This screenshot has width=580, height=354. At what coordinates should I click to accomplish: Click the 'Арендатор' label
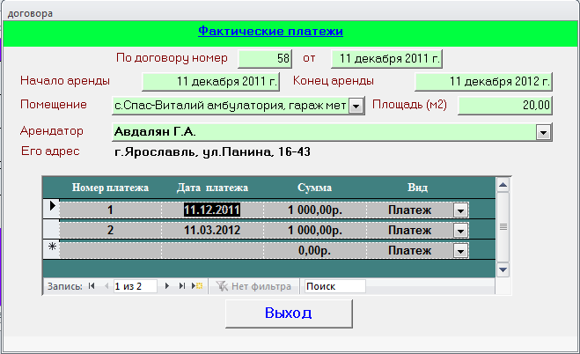coord(52,131)
